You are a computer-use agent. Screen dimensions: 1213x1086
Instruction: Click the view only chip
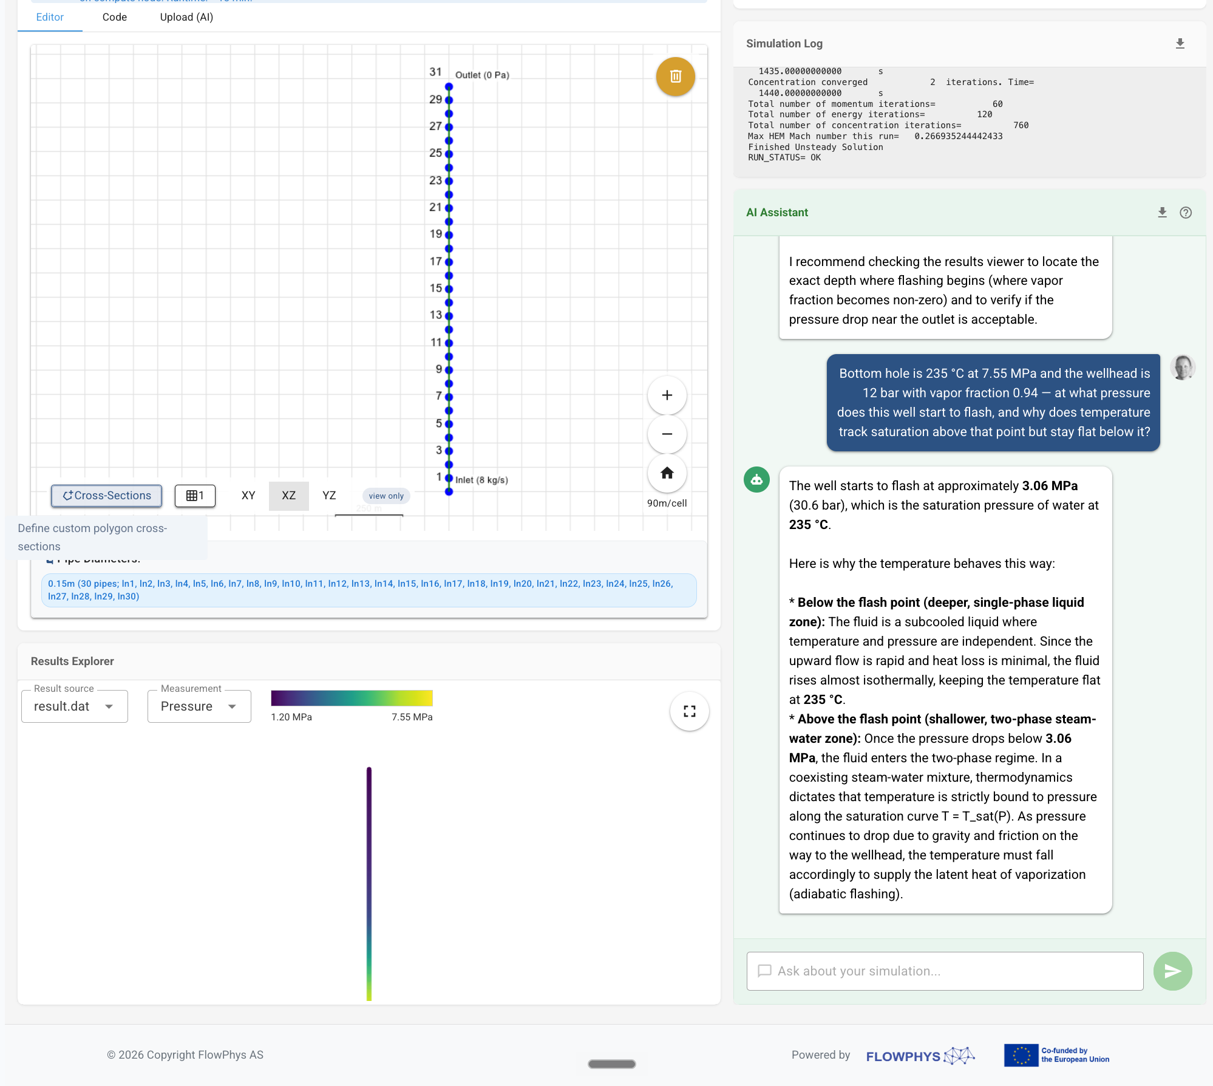386,496
